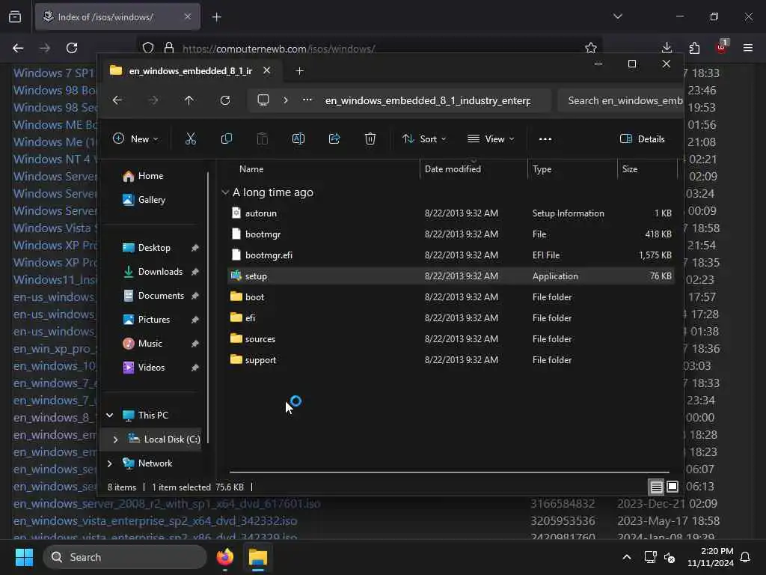Go back in Firefox browser
Image resolution: width=766 pixels, height=575 pixels.
click(x=18, y=48)
